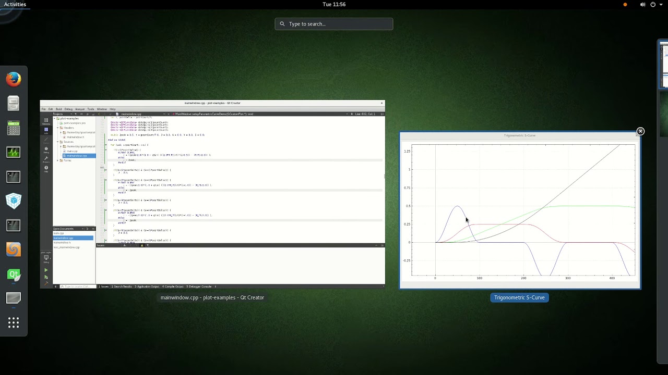The height and width of the screenshot is (375, 668).
Task: Open the Files manager in the dock
Action: pyautogui.click(x=14, y=103)
